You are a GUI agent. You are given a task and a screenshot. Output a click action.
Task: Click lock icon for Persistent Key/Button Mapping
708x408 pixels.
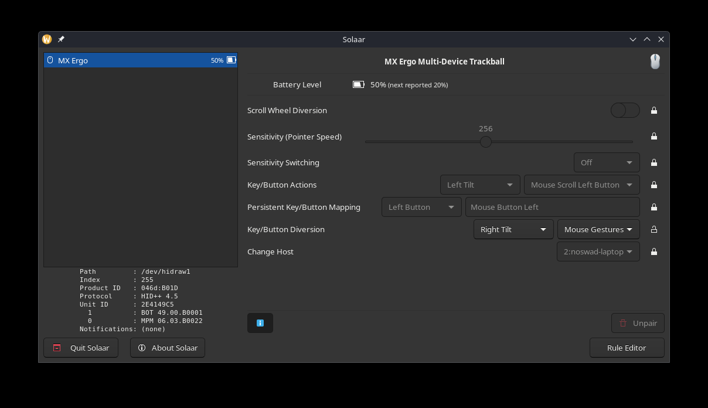click(x=654, y=207)
